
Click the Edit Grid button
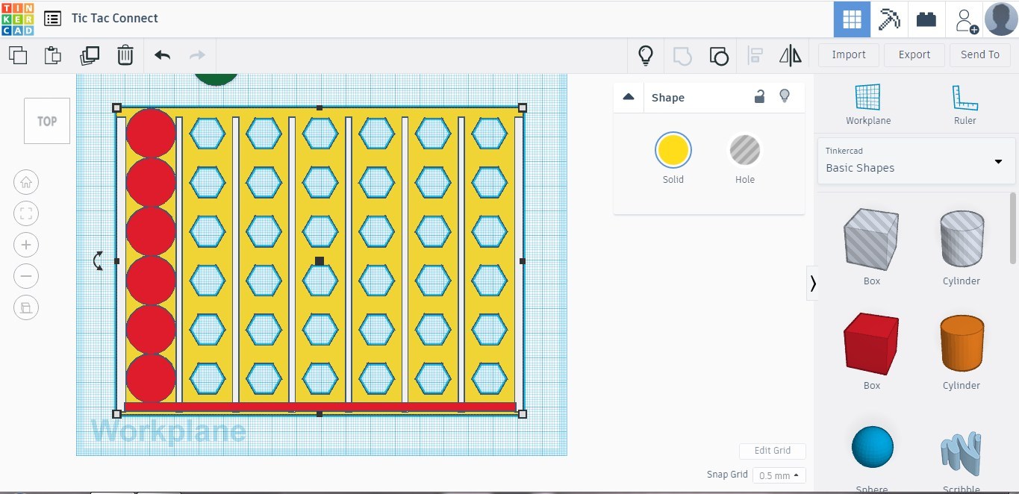772,451
